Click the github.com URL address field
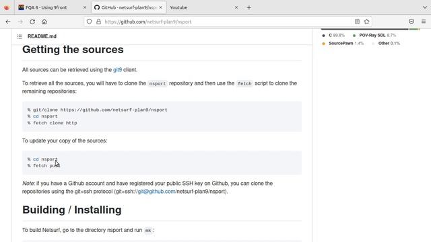This screenshot has width=431, height=242. [228, 22]
